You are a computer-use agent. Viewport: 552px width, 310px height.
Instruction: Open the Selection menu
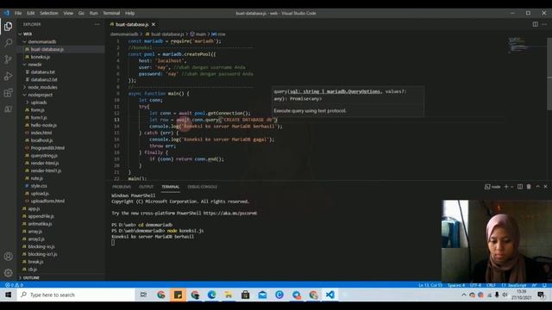coord(49,13)
